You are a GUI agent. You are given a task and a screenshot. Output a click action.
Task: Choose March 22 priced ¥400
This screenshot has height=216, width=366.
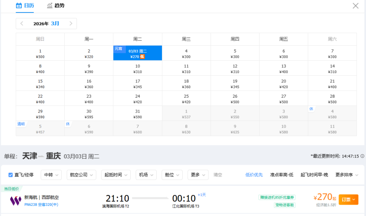pos(40,99)
